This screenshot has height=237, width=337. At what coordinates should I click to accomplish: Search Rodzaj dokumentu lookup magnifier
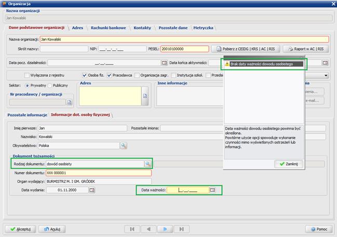click(x=147, y=164)
